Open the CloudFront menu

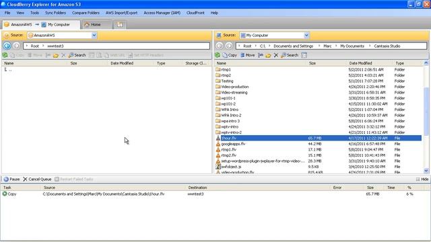[x=195, y=13]
